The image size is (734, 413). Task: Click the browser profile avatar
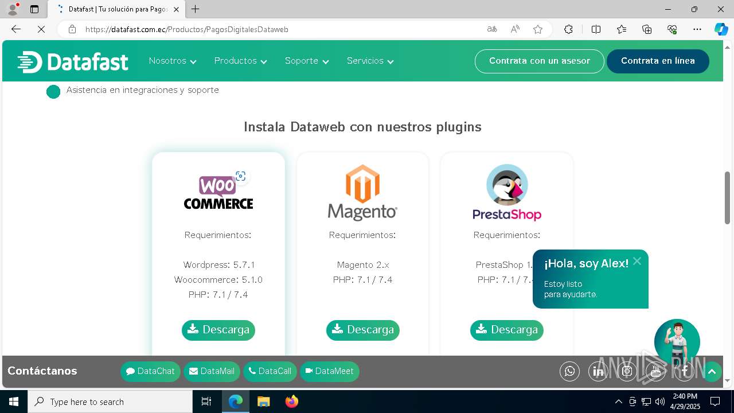pyautogui.click(x=13, y=9)
